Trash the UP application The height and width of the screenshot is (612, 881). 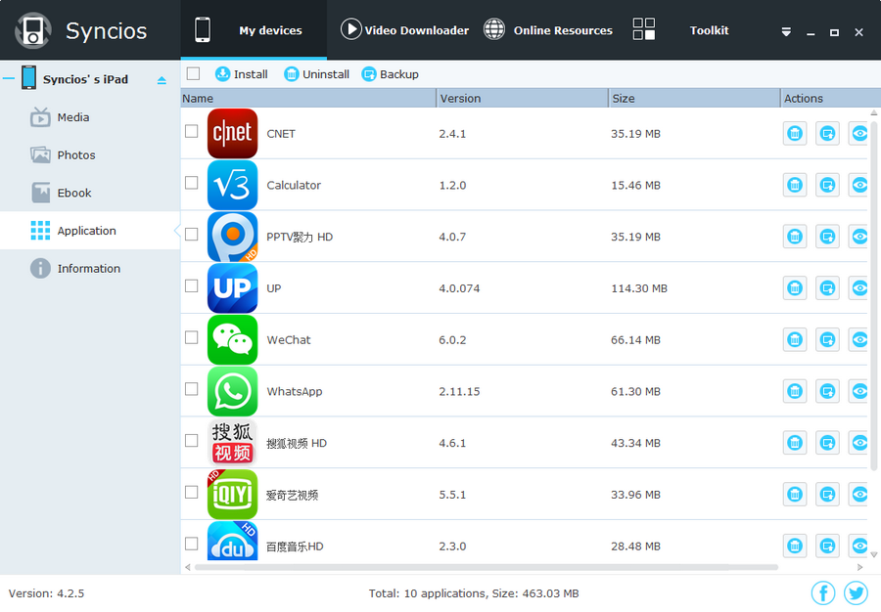[x=795, y=288]
